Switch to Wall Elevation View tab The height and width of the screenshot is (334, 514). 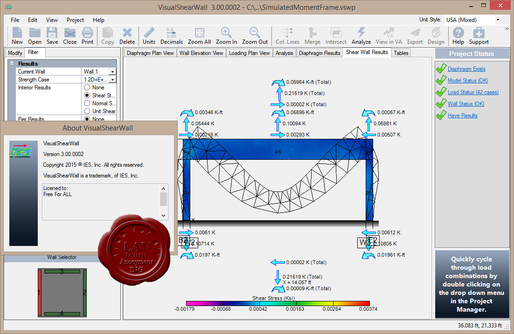(x=201, y=53)
